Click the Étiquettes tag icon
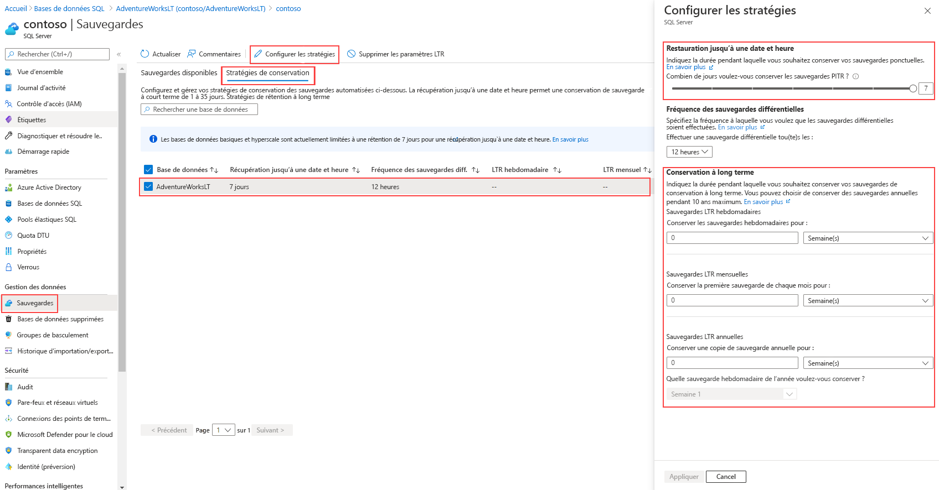Image resolution: width=939 pixels, height=490 pixels. coord(8,120)
